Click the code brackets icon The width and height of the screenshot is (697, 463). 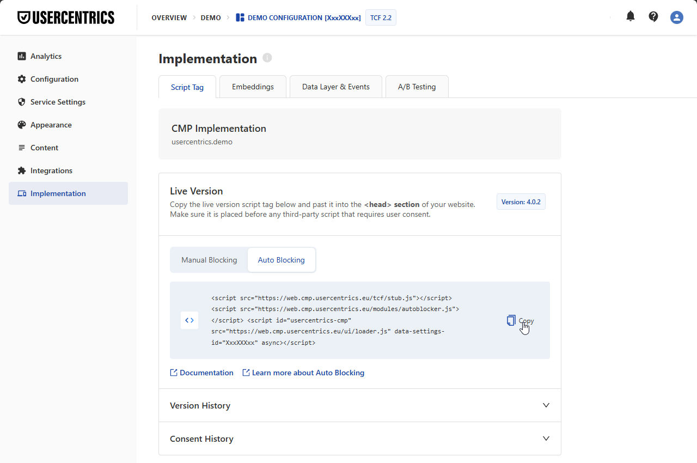pos(189,320)
